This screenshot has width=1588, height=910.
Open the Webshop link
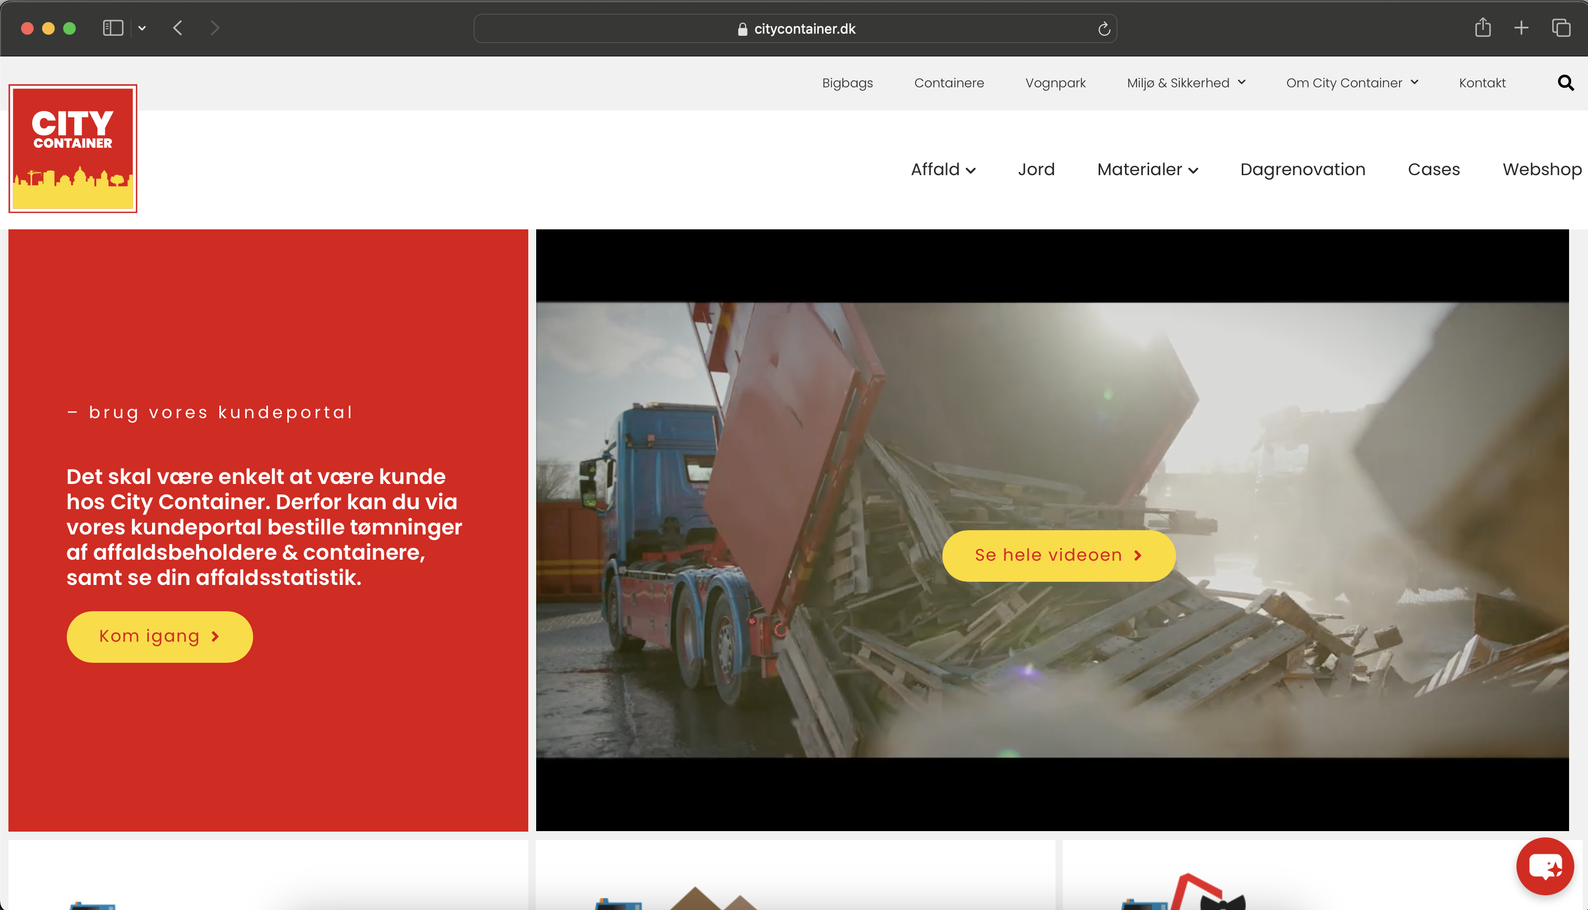point(1542,169)
